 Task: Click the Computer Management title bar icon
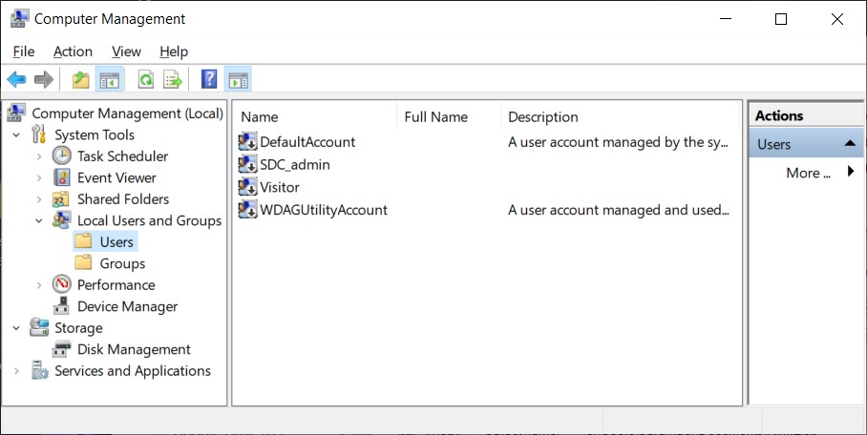click(x=19, y=18)
